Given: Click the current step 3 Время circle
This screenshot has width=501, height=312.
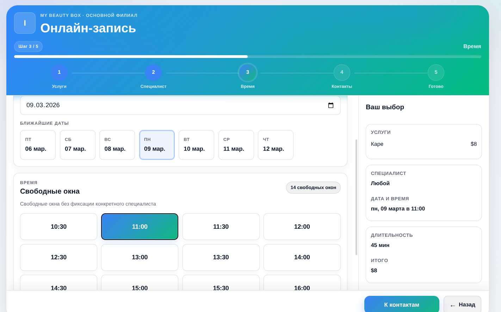Looking at the screenshot, I should coord(248,72).
